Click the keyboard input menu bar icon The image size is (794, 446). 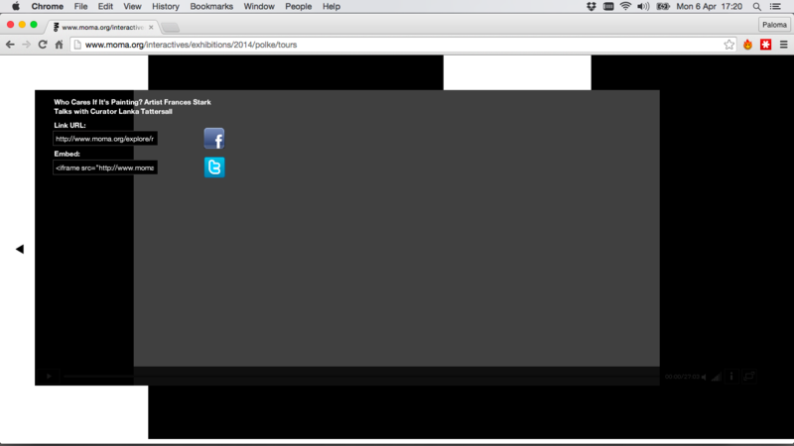[x=608, y=7]
